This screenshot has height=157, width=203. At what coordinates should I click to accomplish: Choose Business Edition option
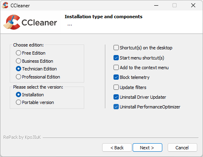click(x=18, y=61)
